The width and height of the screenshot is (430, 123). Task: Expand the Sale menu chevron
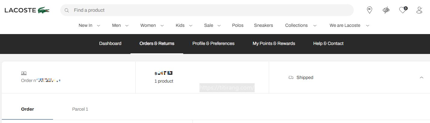coord(219,26)
